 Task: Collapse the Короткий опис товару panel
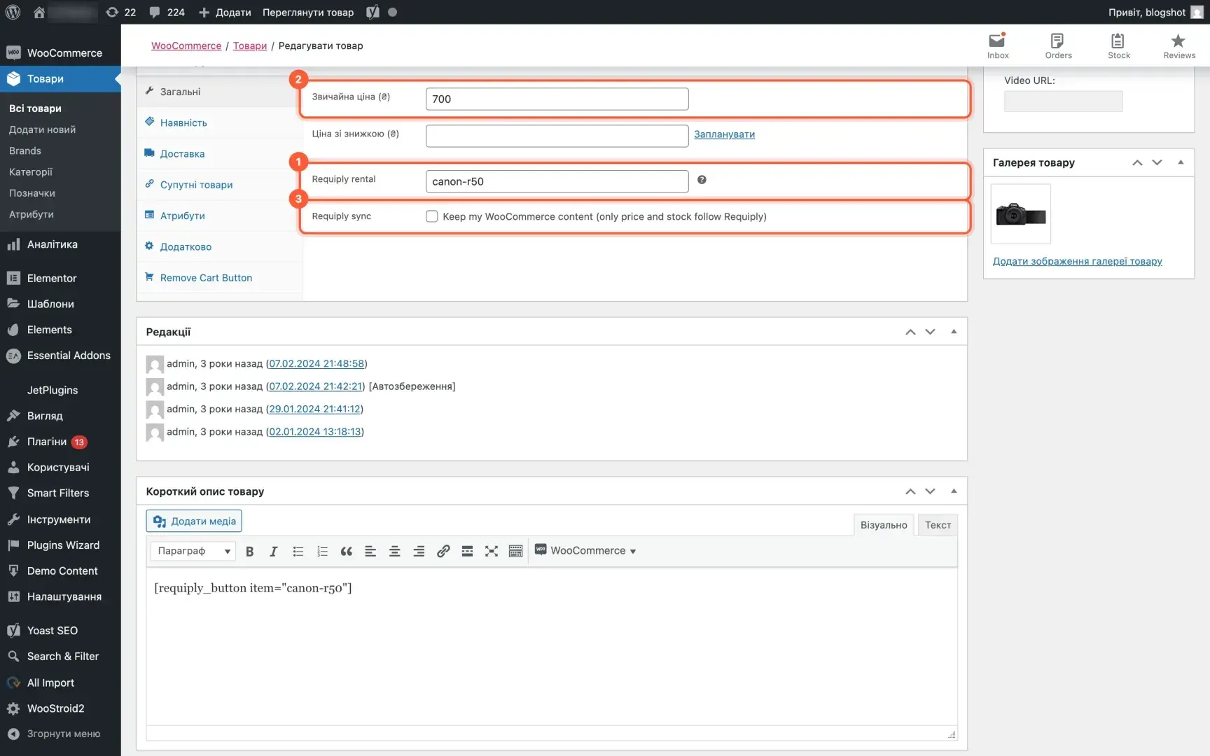tap(954, 491)
